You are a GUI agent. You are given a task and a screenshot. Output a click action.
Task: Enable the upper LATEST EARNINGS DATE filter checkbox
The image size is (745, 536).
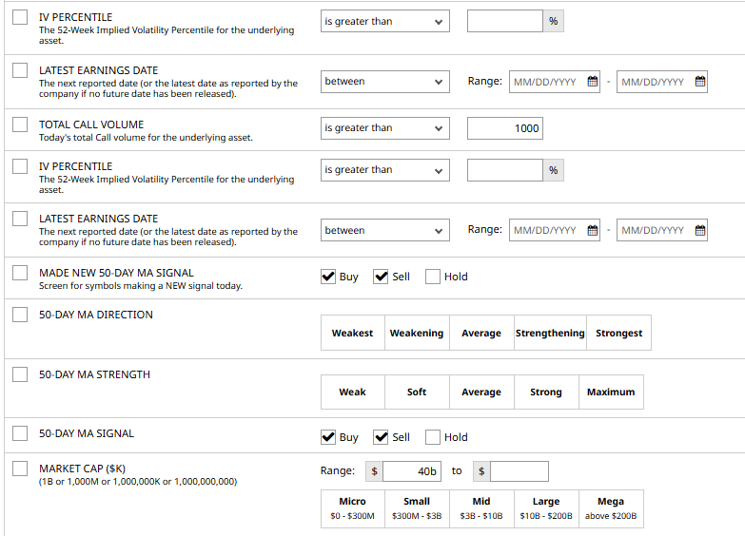[20, 70]
